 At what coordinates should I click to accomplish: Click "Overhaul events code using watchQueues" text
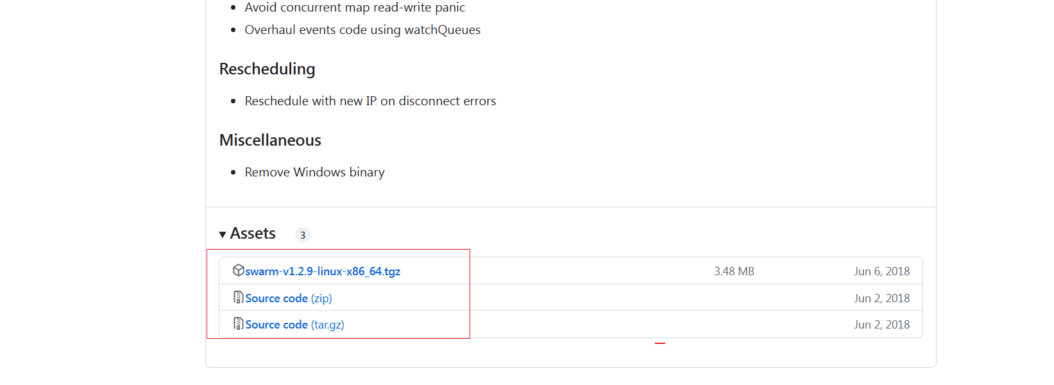click(x=362, y=30)
